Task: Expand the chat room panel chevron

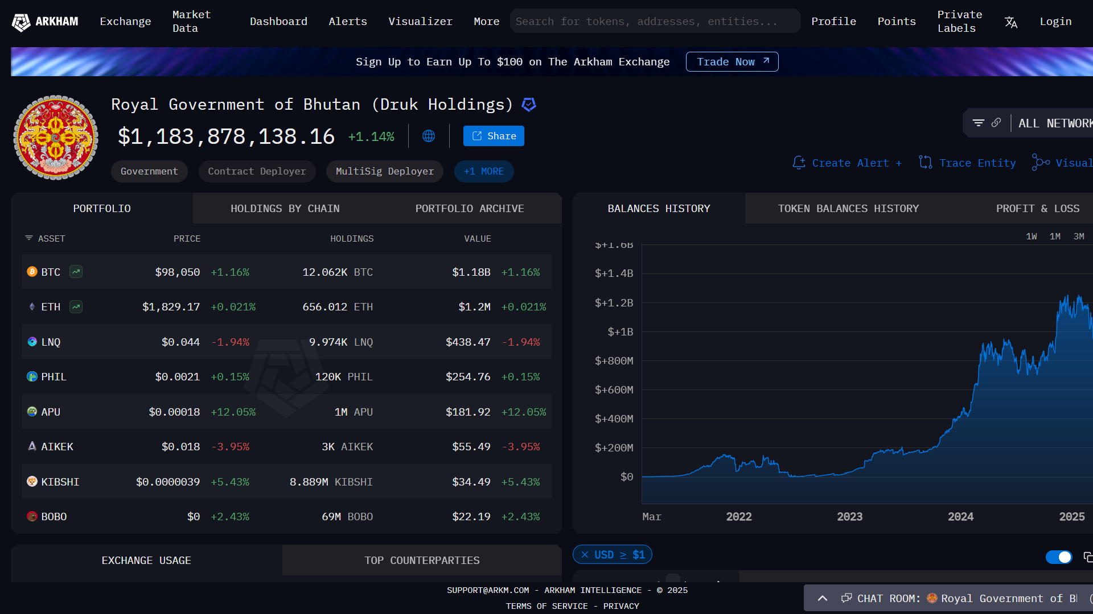Action: tap(823, 598)
